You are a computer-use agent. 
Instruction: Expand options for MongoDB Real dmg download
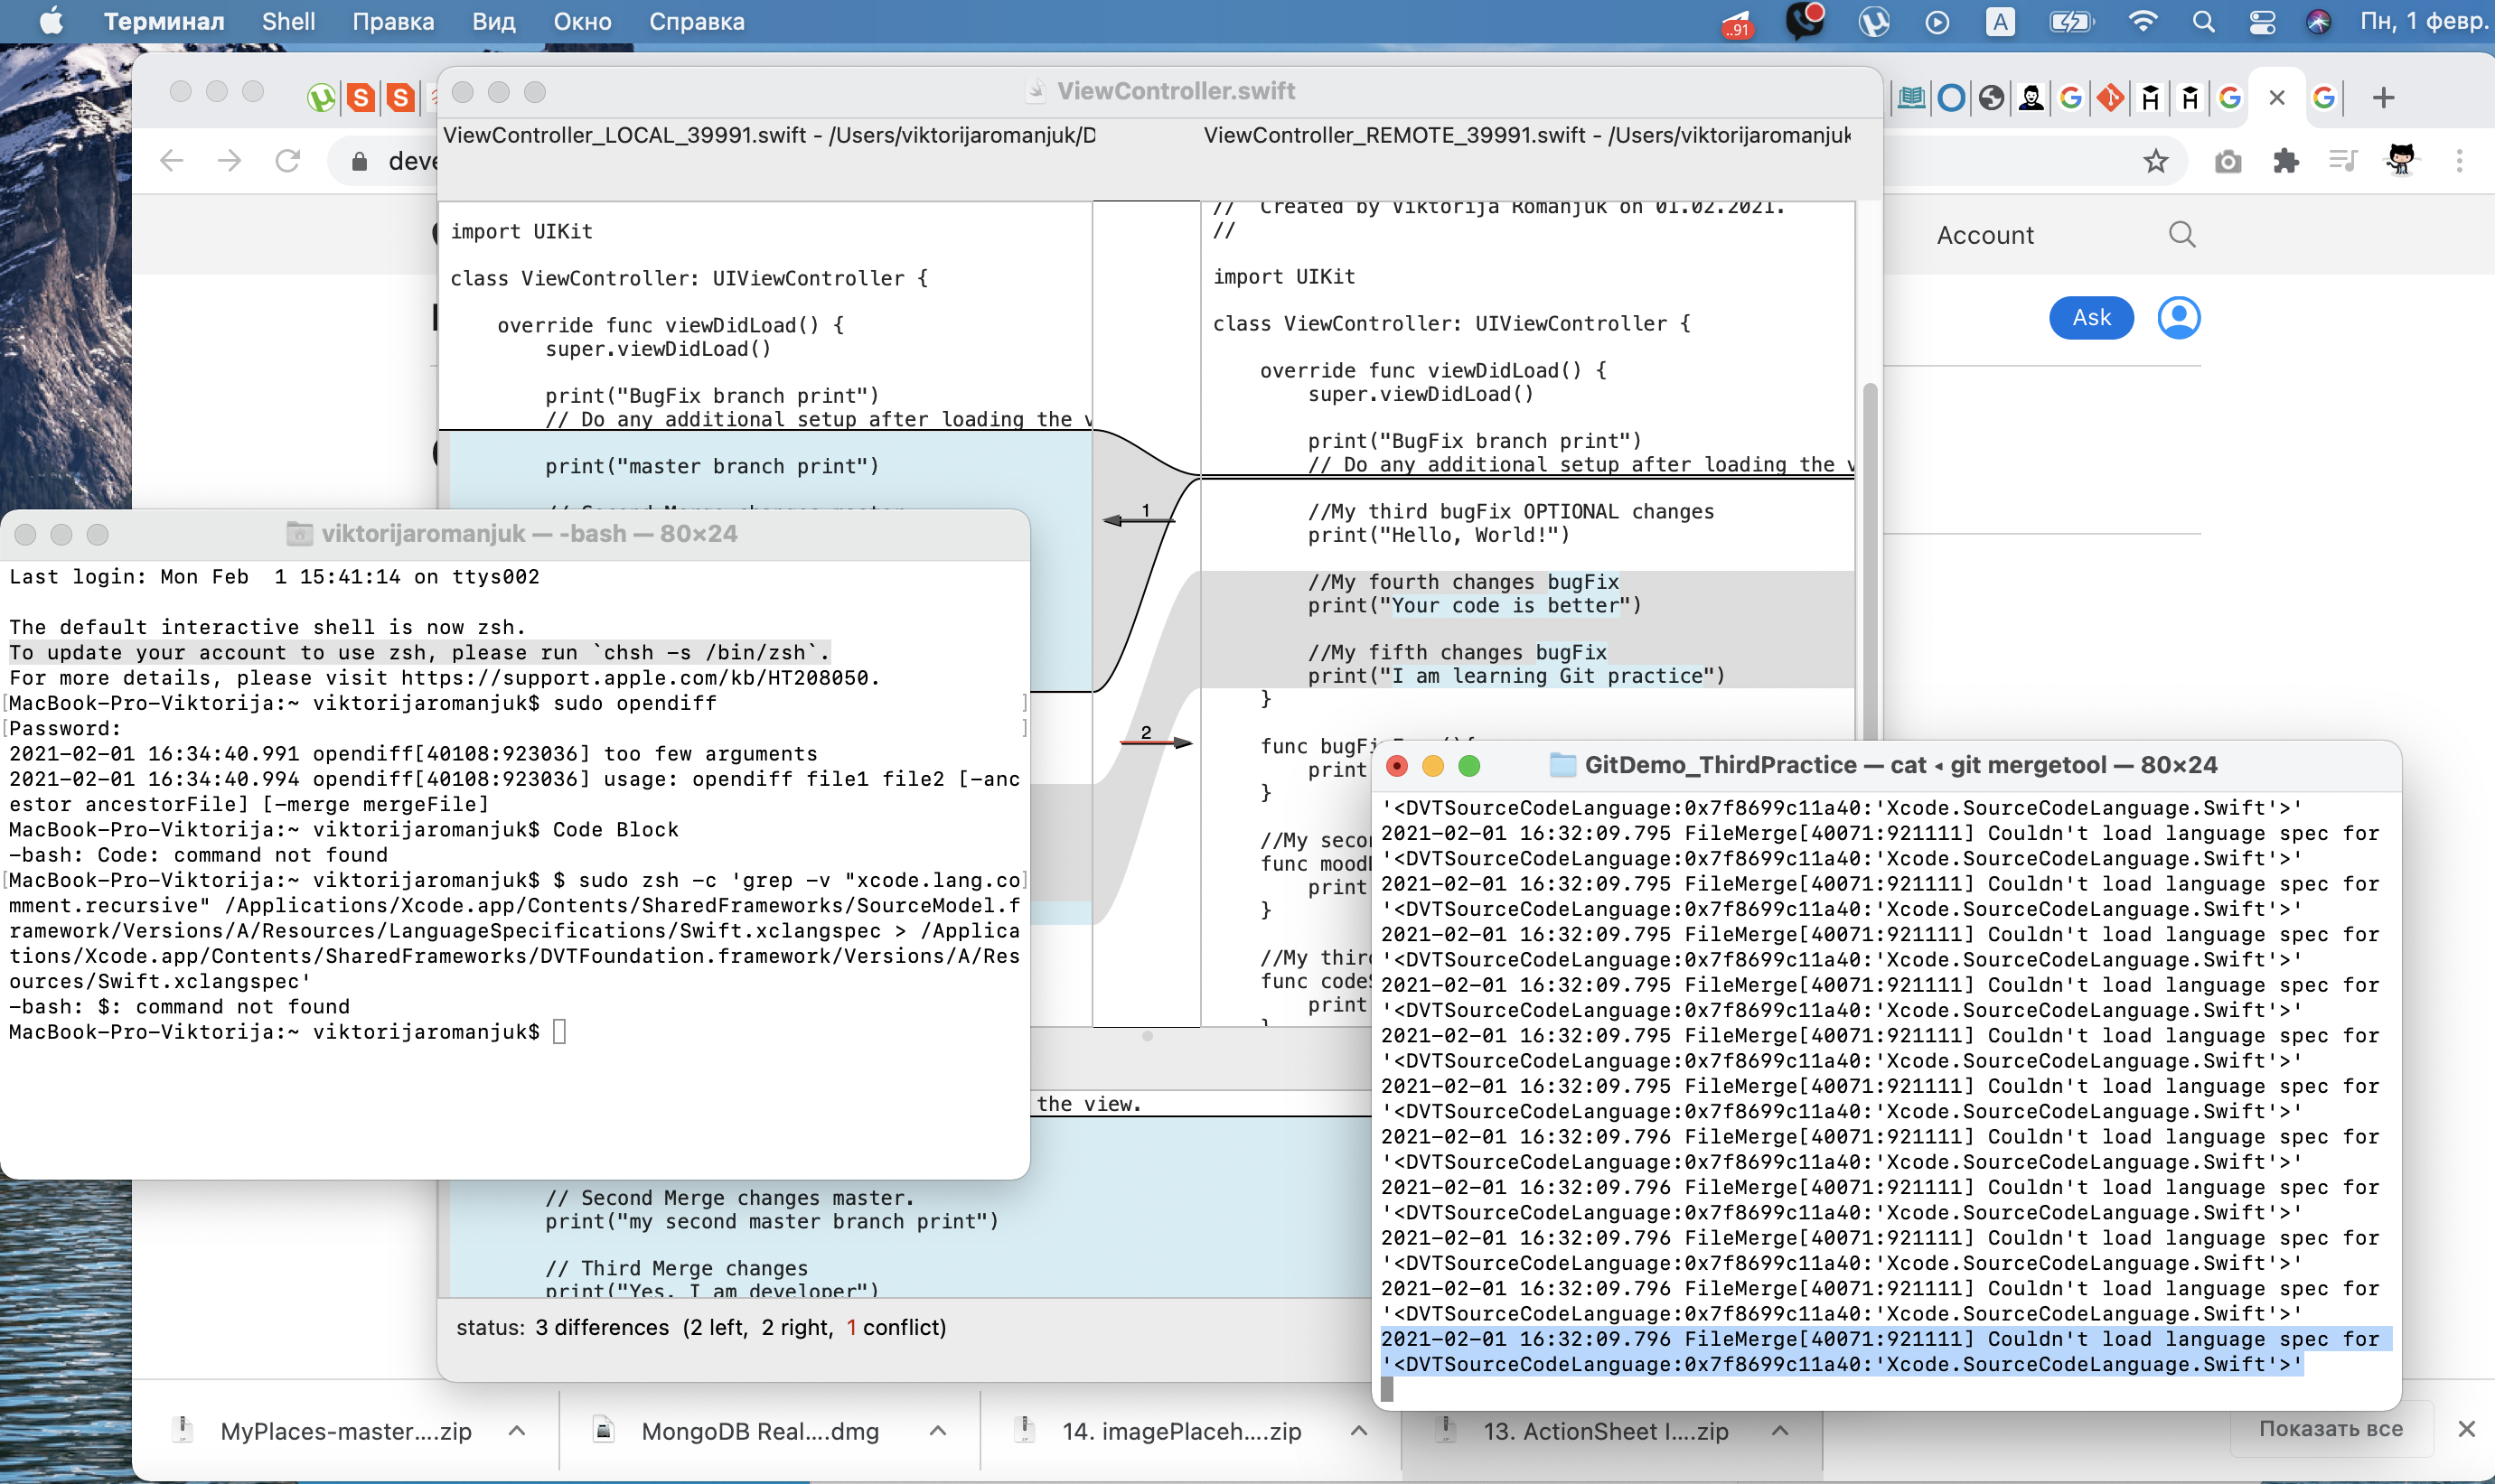937,1431
